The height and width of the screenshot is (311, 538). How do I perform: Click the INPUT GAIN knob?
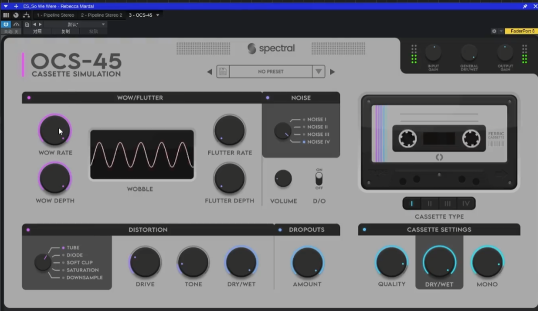click(x=433, y=53)
